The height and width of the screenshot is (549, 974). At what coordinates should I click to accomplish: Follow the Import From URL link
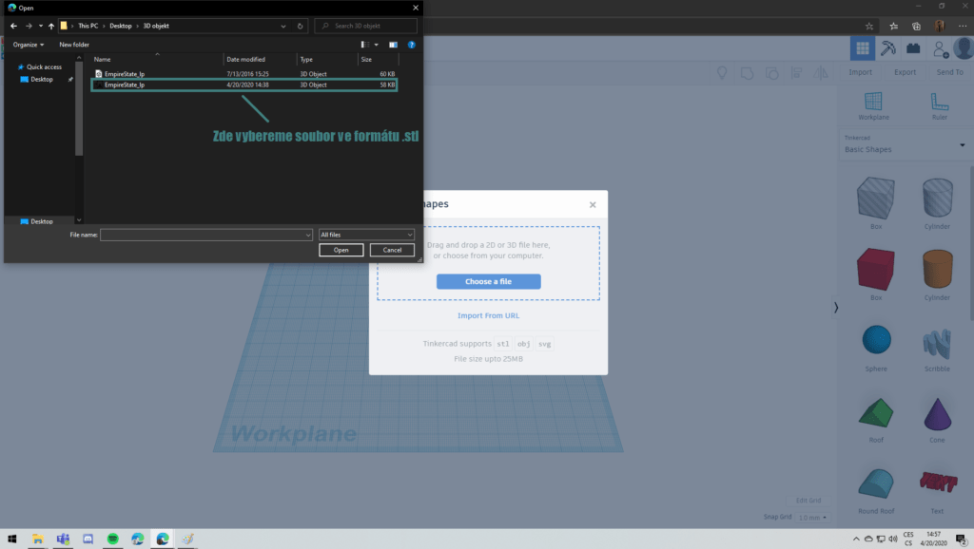pyautogui.click(x=488, y=315)
